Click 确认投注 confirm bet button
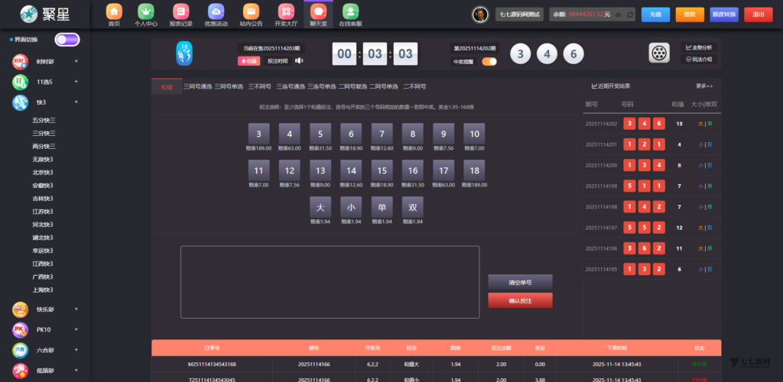783x382 pixels. (x=520, y=301)
